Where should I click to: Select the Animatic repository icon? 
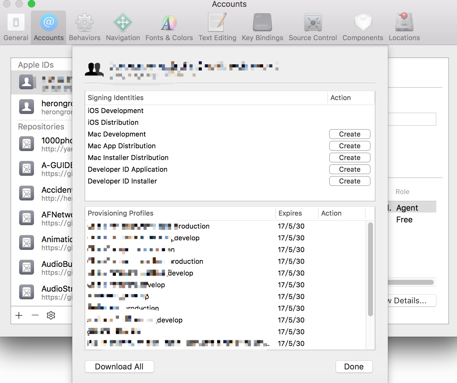click(27, 243)
